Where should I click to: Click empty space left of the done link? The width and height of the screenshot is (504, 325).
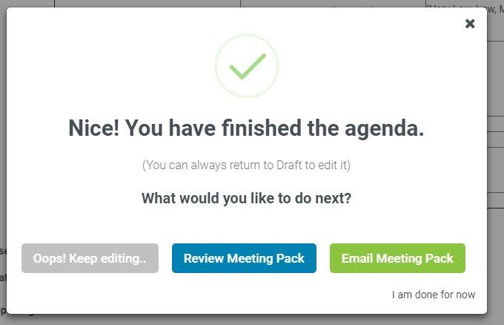[222, 295]
